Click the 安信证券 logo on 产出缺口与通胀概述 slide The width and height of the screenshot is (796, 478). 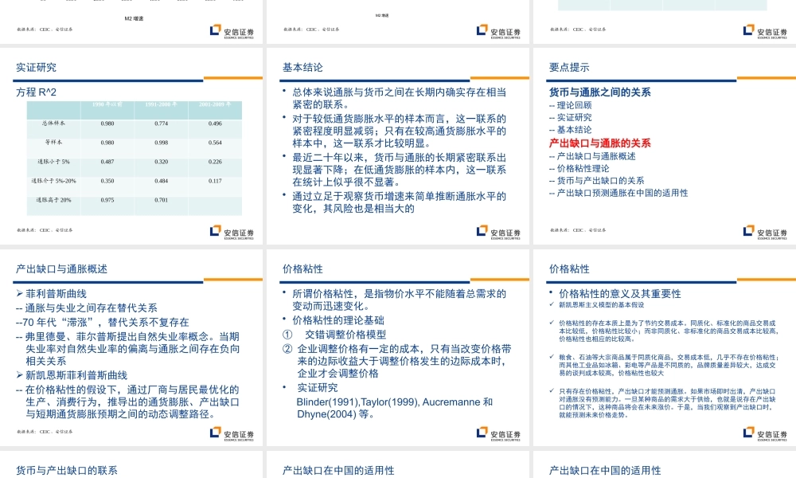tap(231, 433)
